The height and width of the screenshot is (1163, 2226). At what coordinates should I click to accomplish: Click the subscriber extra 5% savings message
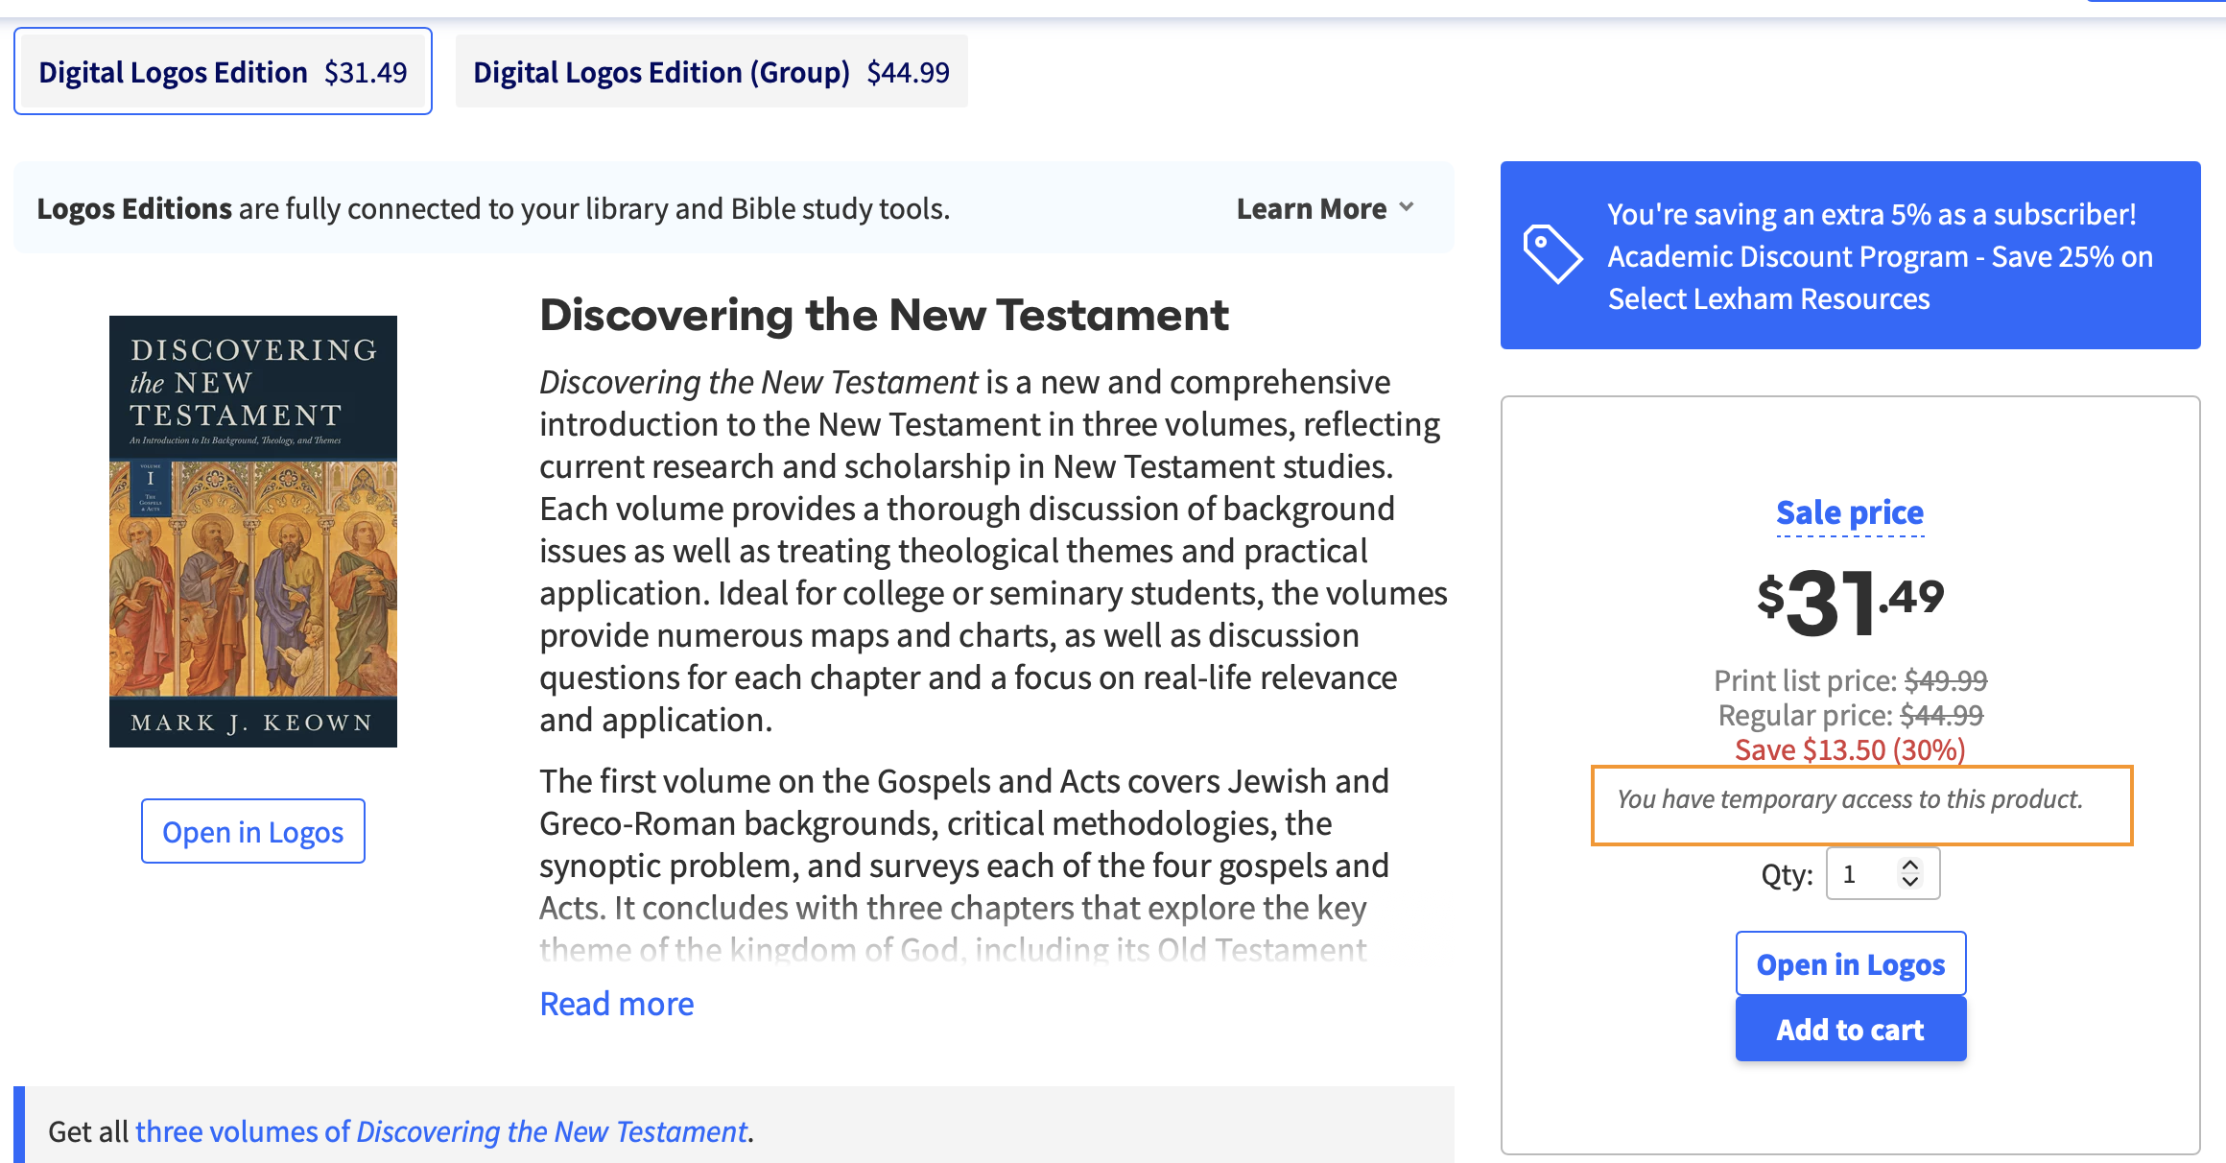[x=1871, y=214]
